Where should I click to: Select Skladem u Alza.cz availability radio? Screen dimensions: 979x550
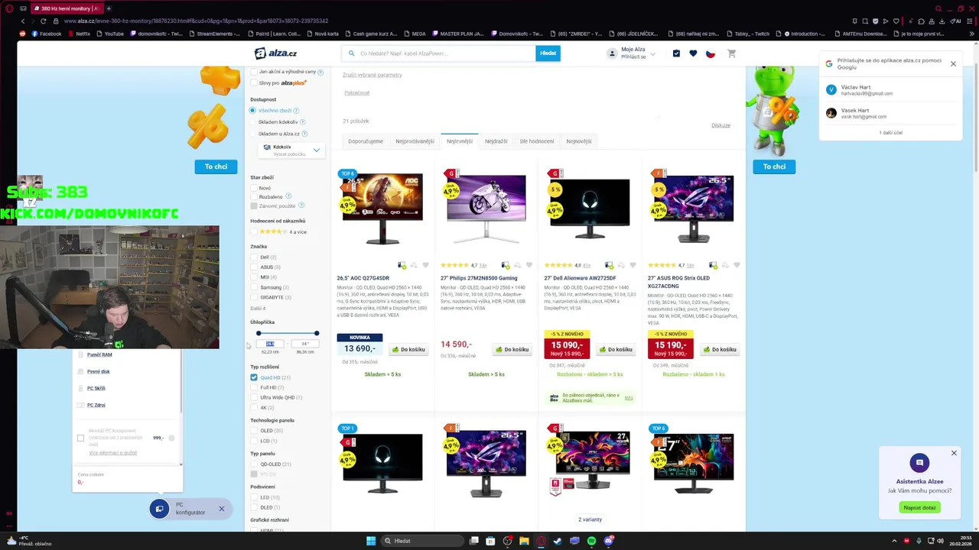tap(252, 134)
